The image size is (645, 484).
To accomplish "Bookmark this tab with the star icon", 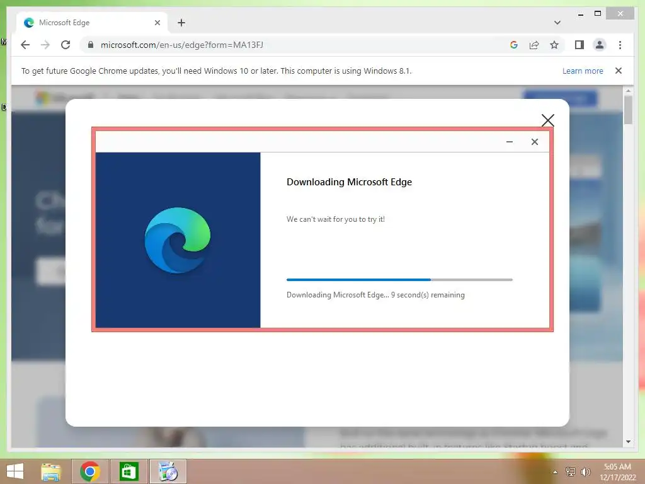I will [554, 45].
